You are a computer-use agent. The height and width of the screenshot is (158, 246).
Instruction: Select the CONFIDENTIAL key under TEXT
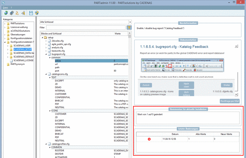[91, 97]
